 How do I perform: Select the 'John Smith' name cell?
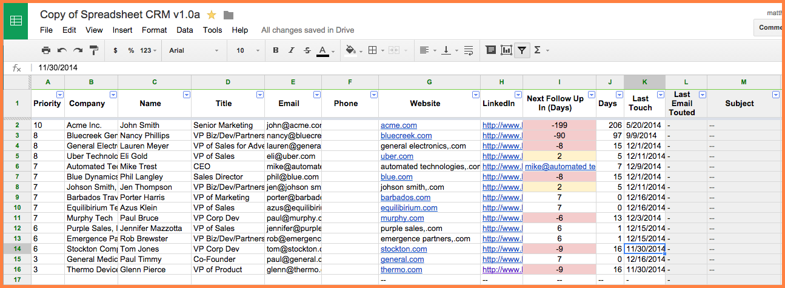[155, 125]
